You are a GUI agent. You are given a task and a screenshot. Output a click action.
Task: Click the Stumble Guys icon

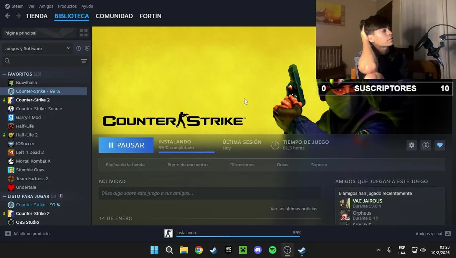click(11, 170)
